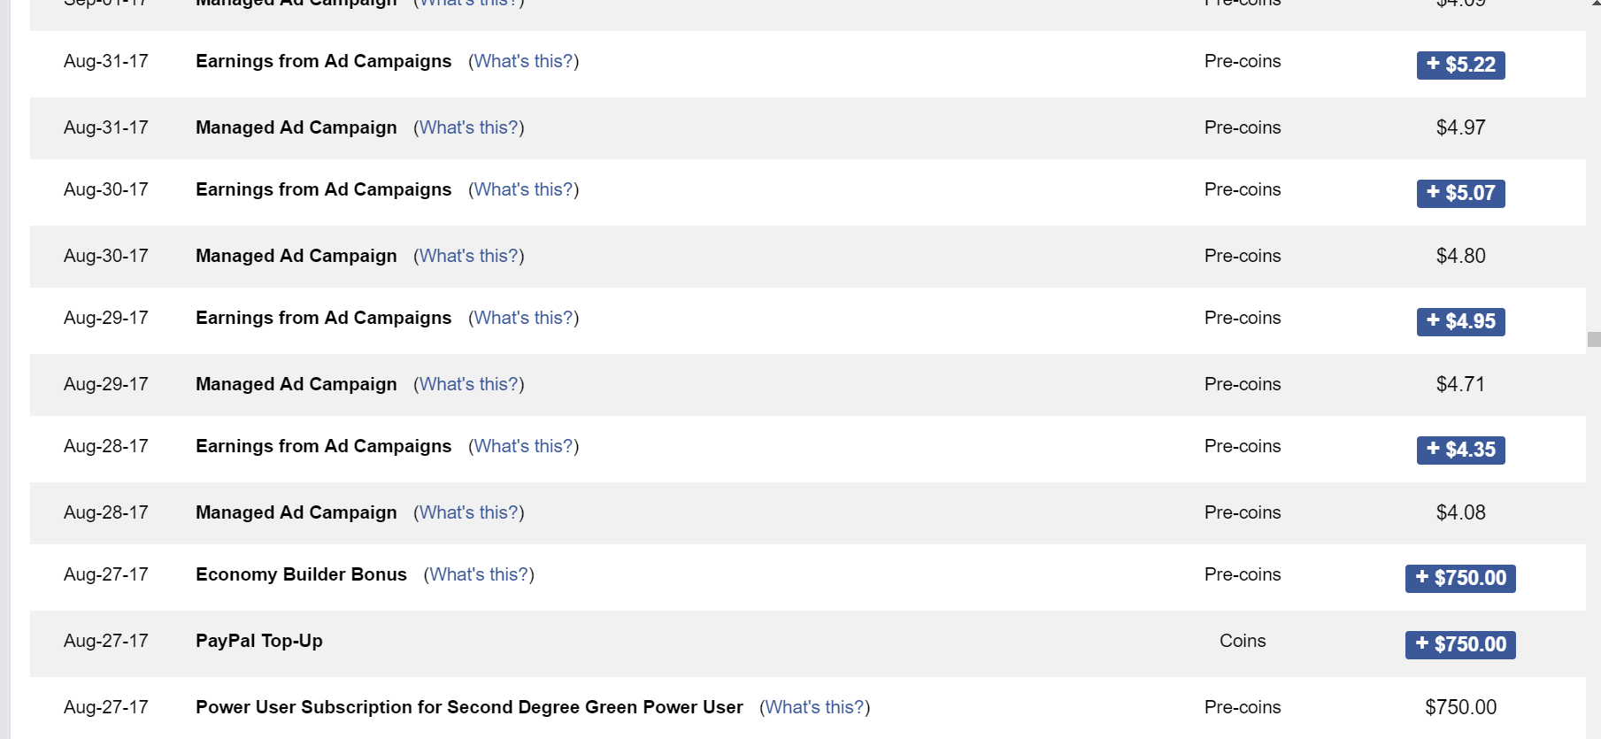This screenshot has width=1601, height=739.
Task: Click the page scrollbar thumb
Action: coord(1594,339)
